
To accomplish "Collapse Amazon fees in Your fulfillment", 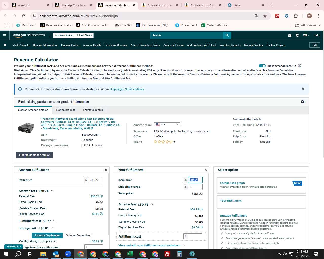I will pos(152,204).
